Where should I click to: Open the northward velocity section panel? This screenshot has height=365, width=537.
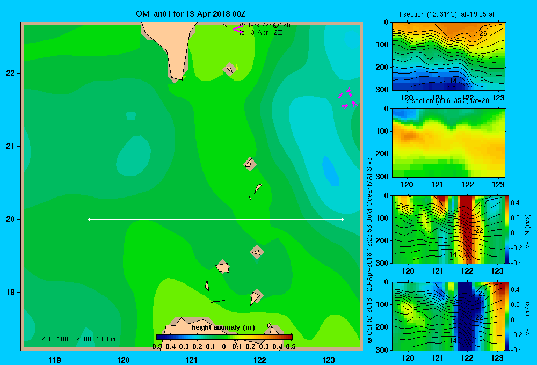click(448, 229)
